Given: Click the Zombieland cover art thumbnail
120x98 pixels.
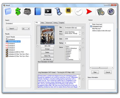Looking at the screenshot, I should 47,35.
